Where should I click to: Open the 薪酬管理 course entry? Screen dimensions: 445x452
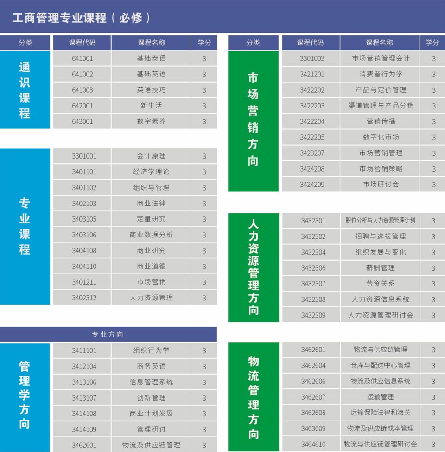pos(381,268)
